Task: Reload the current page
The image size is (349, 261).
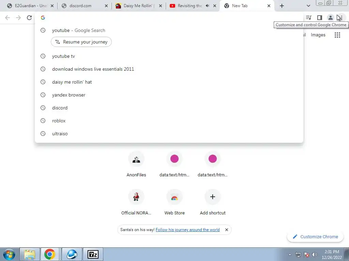Action: coord(29,18)
